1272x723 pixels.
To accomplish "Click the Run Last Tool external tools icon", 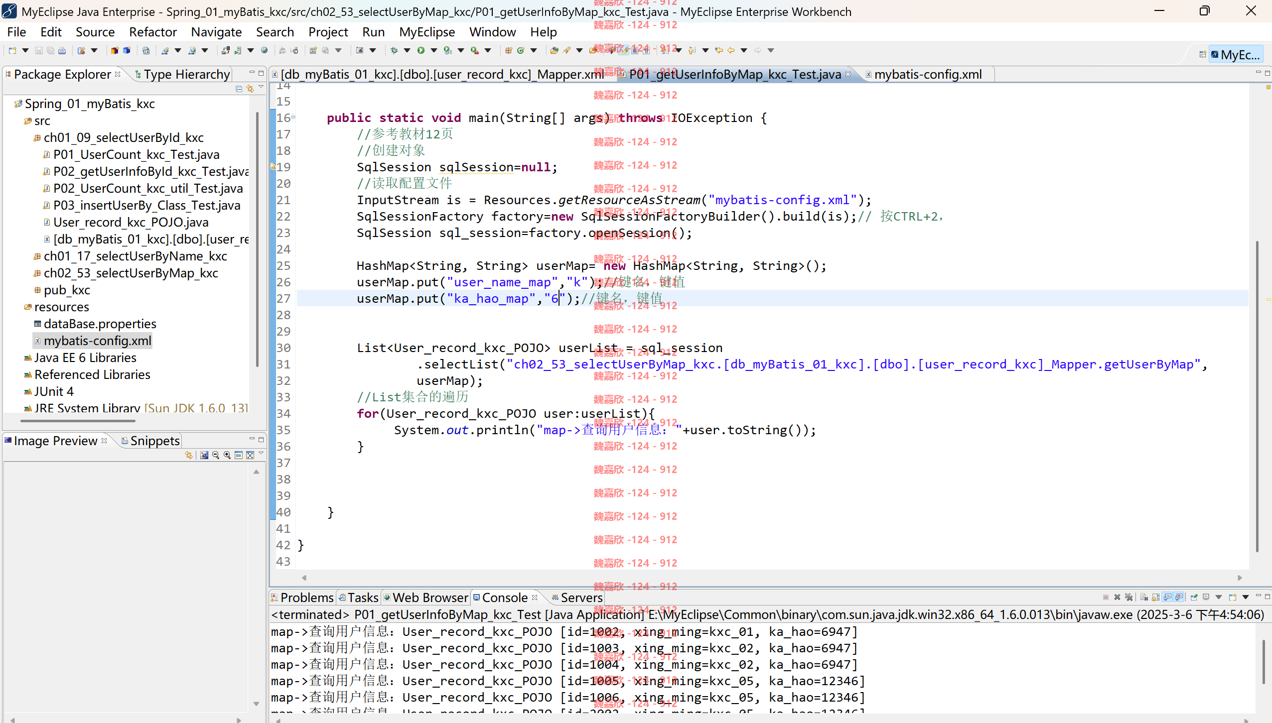I will pyautogui.click(x=475, y=50).
